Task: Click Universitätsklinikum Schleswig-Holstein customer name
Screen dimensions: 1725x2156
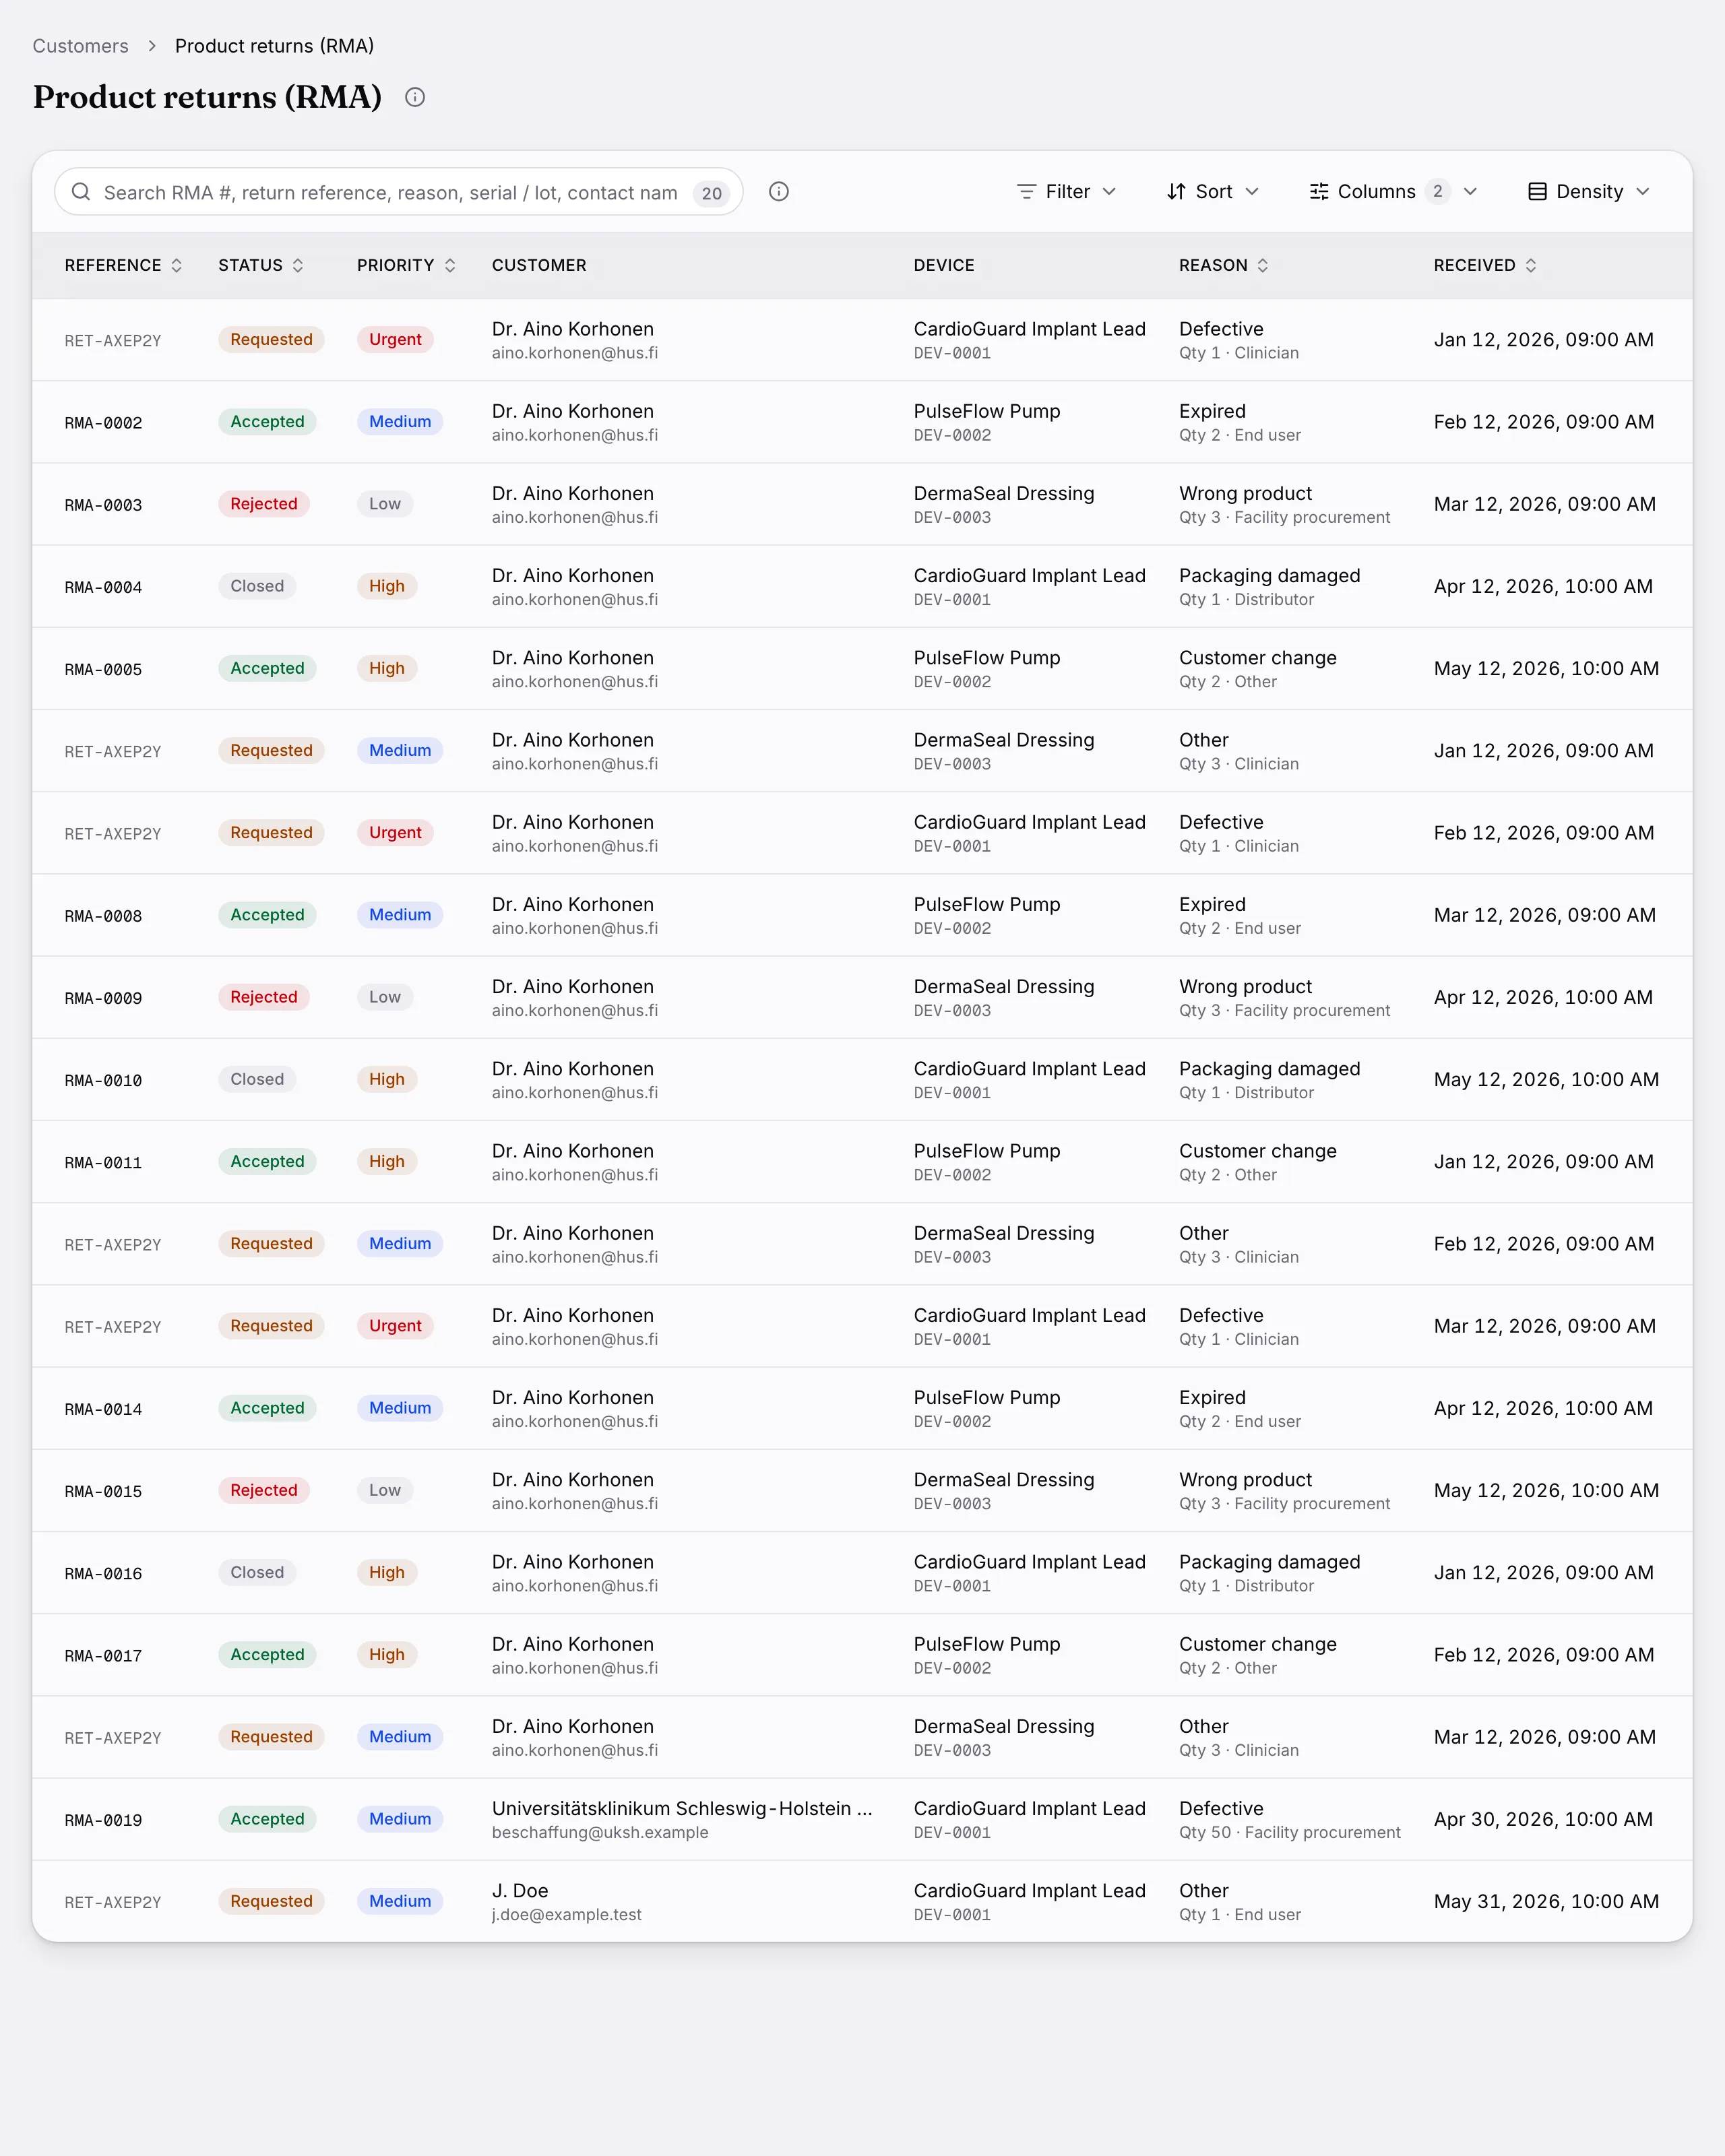Action: pos(682,1808)
